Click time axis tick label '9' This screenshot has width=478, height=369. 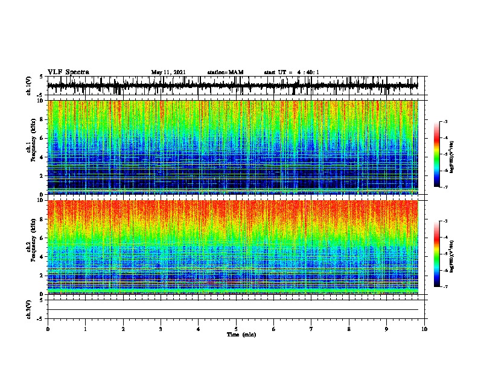pos(386,329)
